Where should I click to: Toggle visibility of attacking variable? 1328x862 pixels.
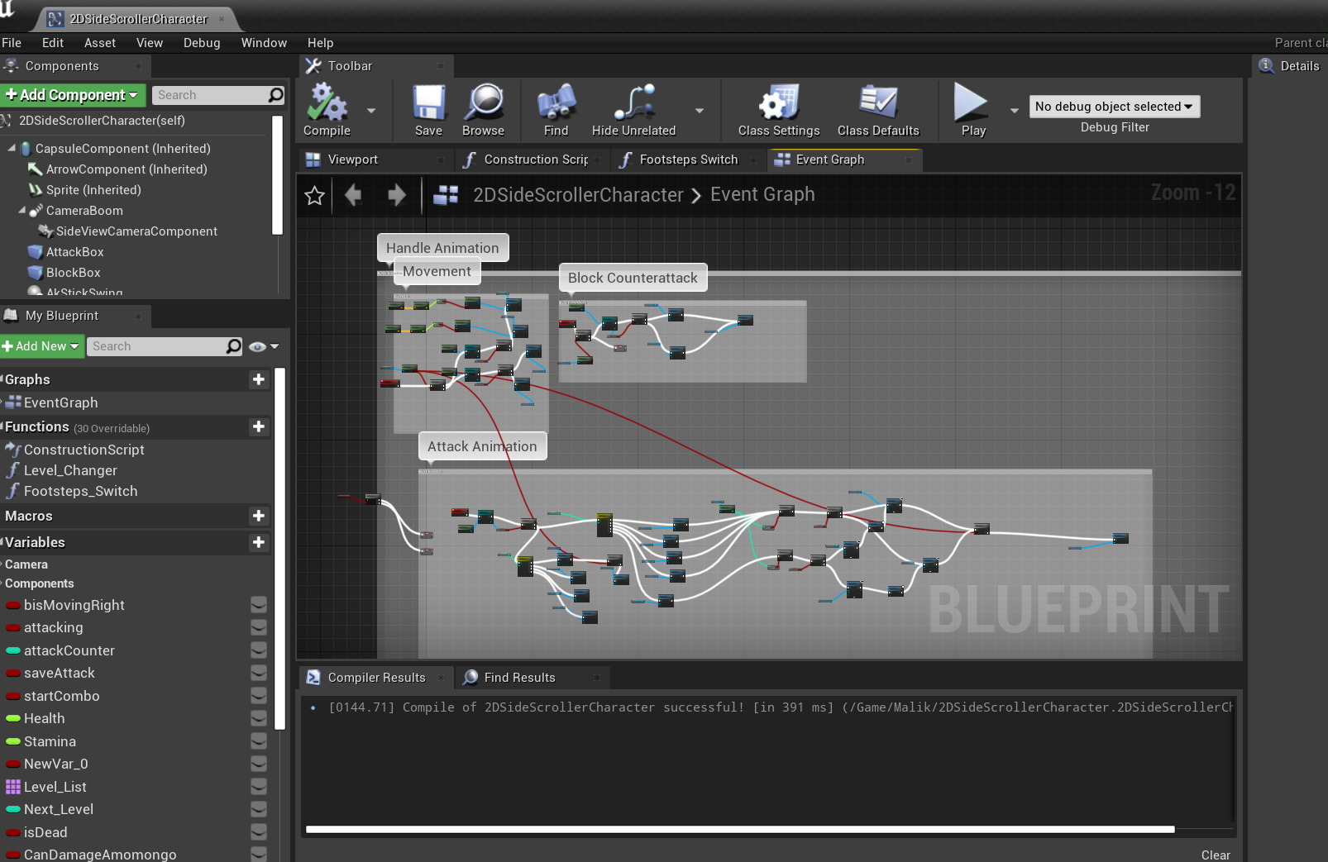pos(259,628)
